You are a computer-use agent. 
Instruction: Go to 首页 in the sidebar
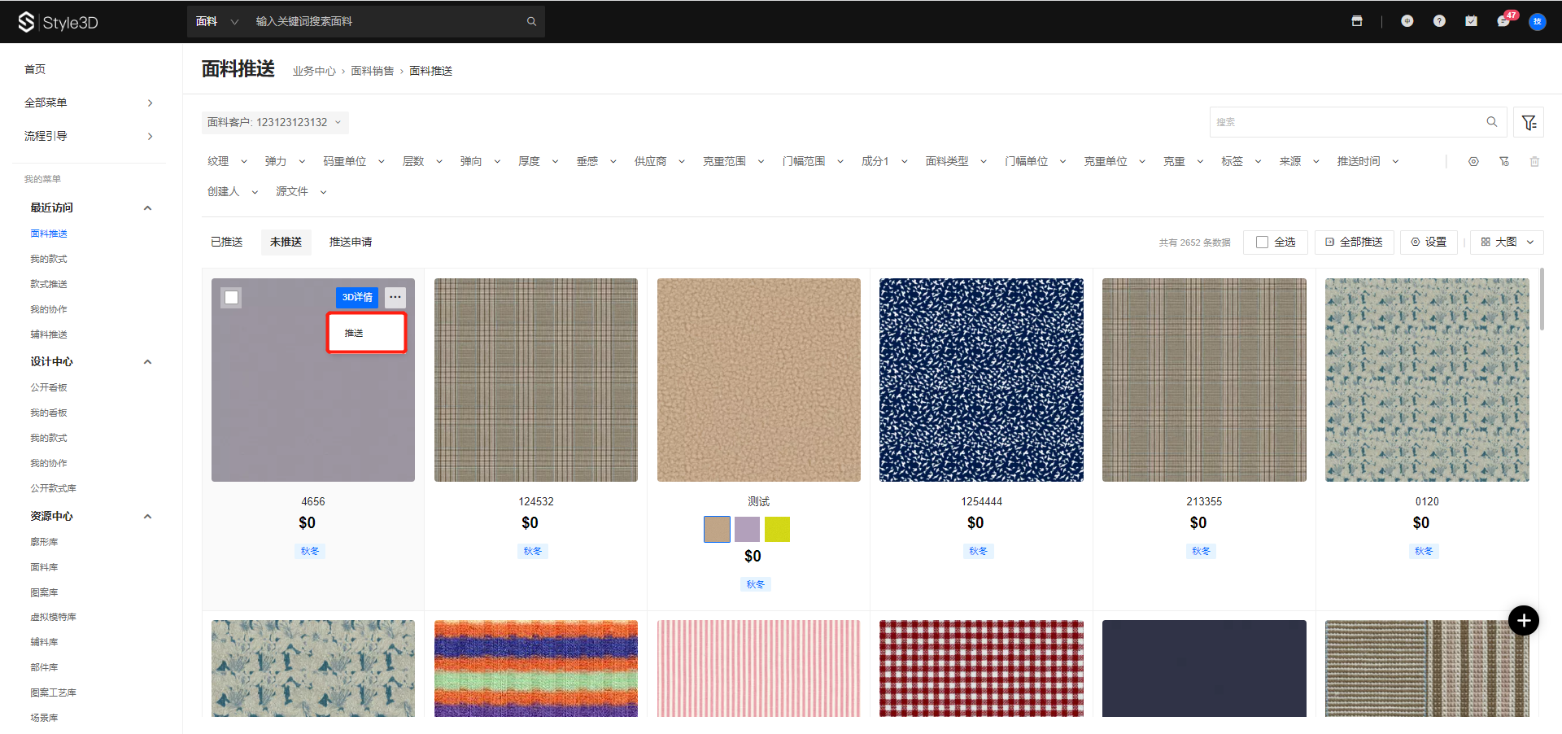[35, 69]
